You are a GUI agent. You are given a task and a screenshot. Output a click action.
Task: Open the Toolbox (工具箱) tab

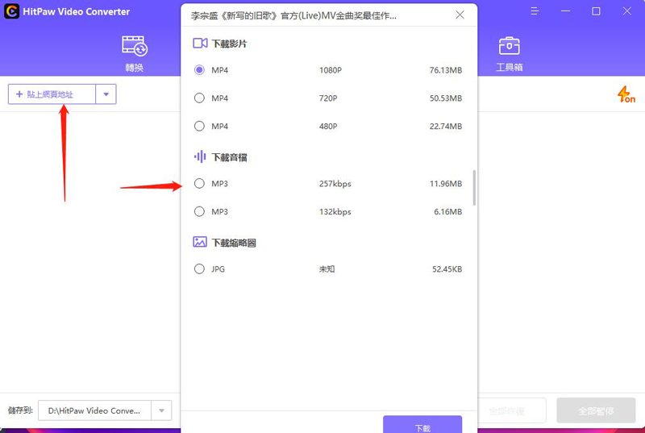point(510,54)
